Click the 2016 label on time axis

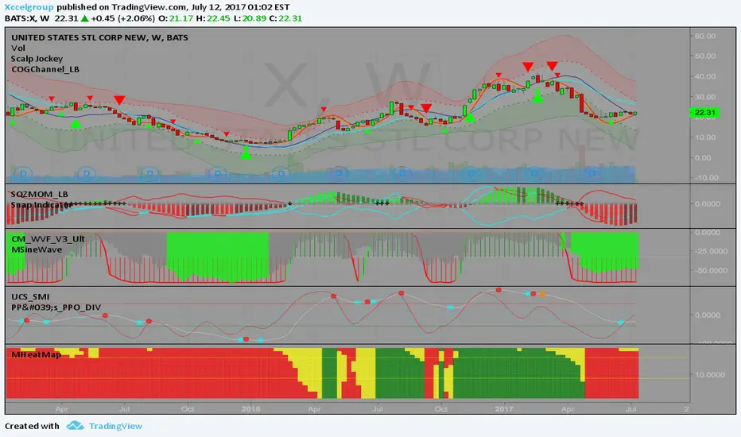pos(250,409)
